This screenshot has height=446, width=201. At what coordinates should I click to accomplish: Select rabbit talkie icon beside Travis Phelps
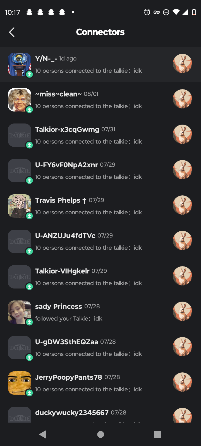[183, 205]
